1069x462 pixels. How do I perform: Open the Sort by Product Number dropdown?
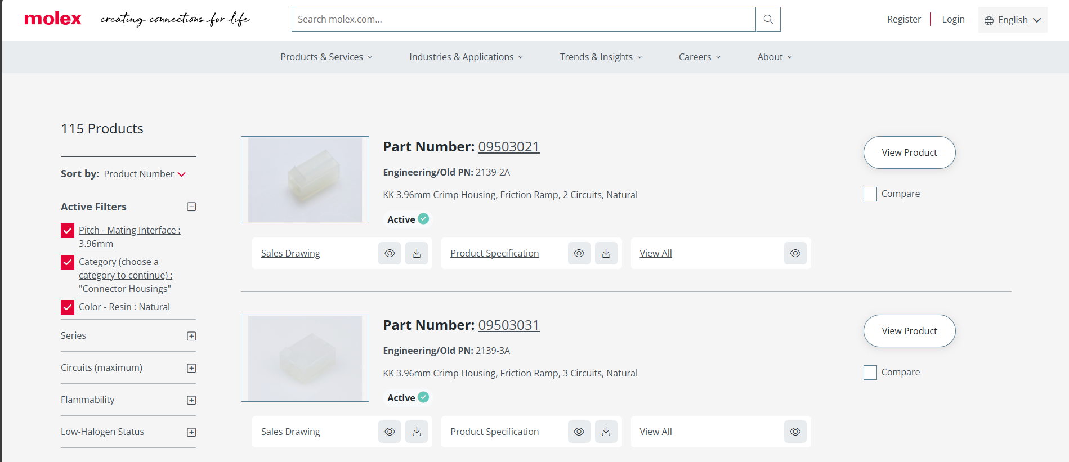coord(145,174)
